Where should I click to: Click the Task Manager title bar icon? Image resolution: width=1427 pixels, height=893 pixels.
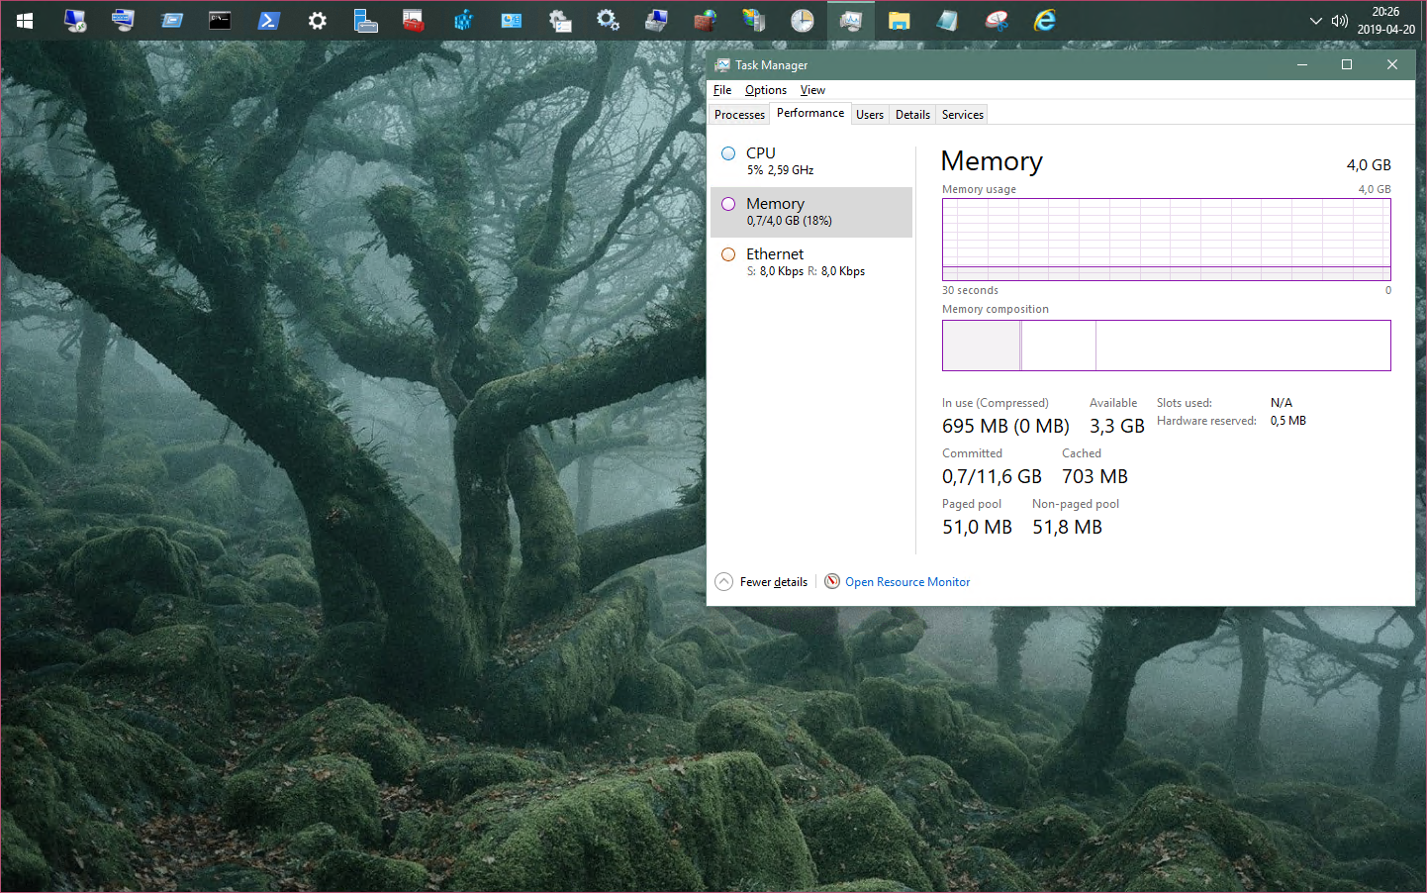[x=722, y=64]
